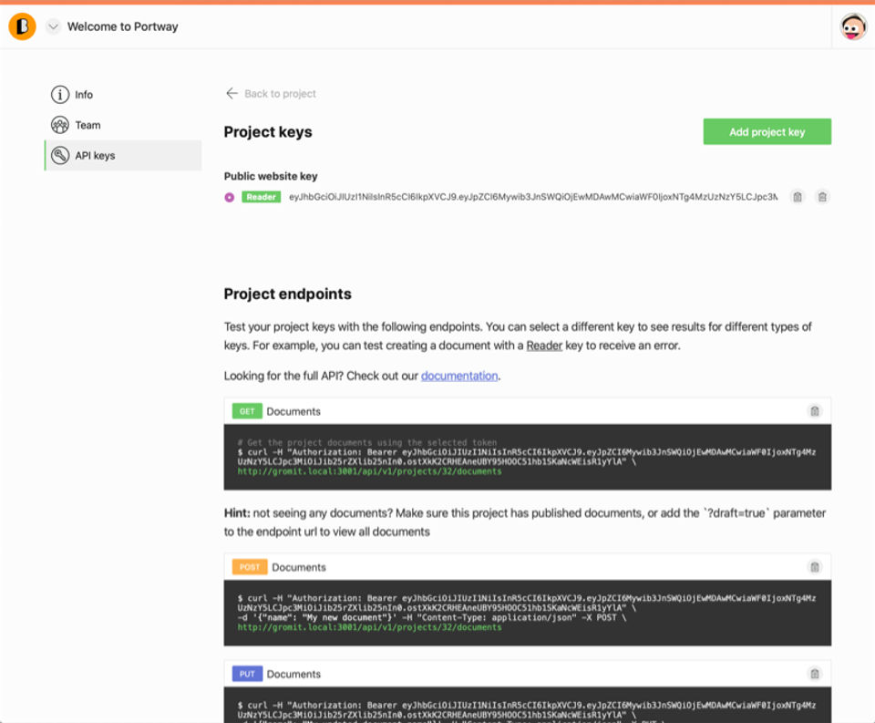This screenshot has width=875, height=723.
Task: Click the Public website key label
Action: click(x=271, y=176)
